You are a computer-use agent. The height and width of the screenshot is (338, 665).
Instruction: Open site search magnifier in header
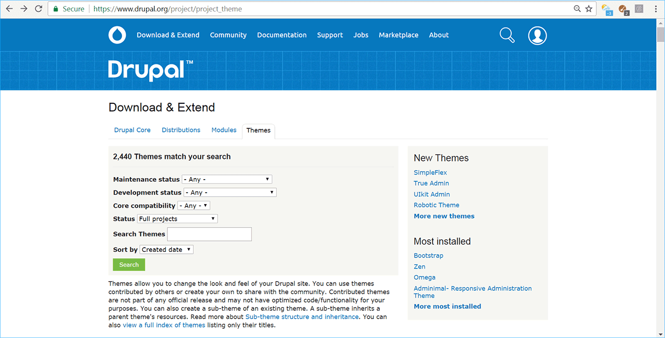(x=507, y=35)
